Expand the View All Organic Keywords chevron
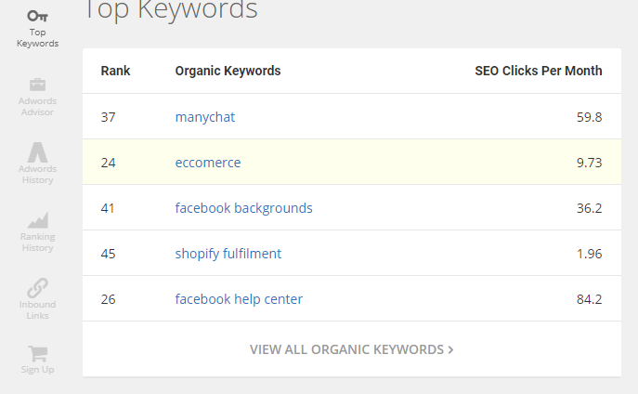 coord(450,349)
